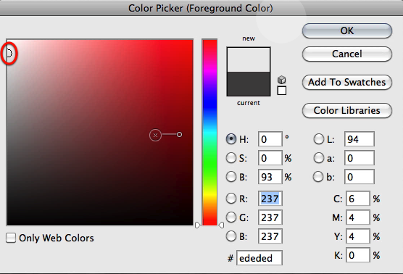Click the K black percent field

click(358, 255)
